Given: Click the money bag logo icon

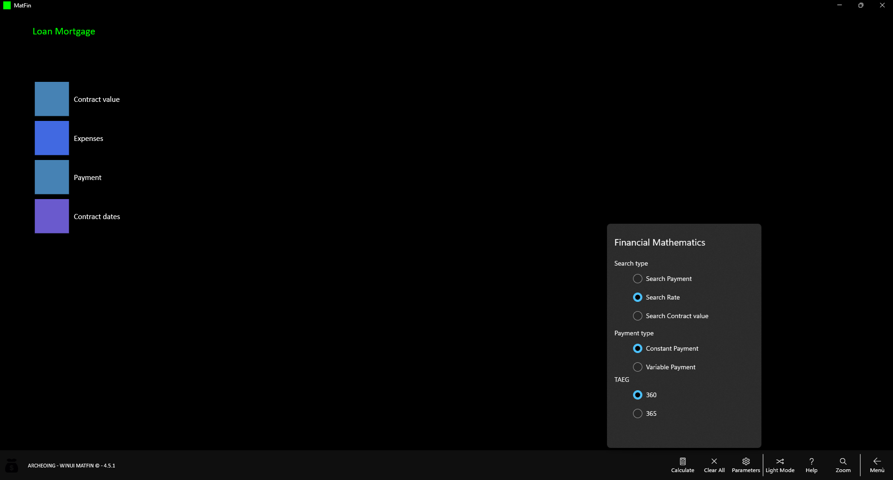Looking at the screenshot, I should pos(12,465).
